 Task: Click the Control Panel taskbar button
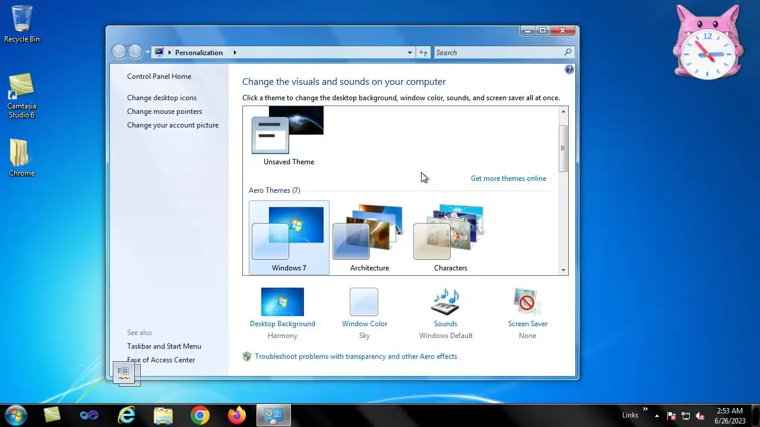[x=274, y=415]
